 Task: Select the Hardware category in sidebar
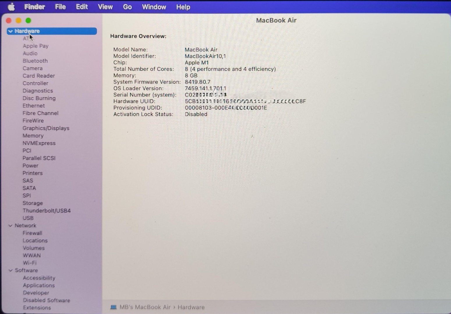click(x=52, y=31)
